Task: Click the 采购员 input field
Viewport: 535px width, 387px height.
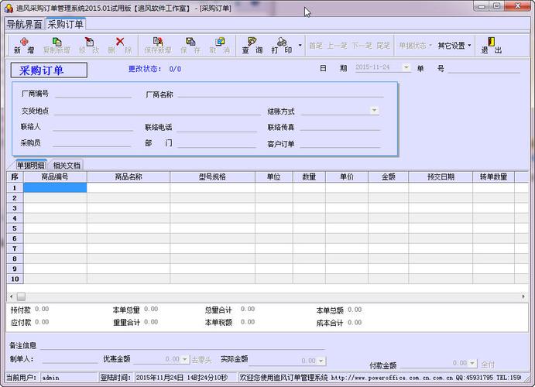Action: pos(92,142)
